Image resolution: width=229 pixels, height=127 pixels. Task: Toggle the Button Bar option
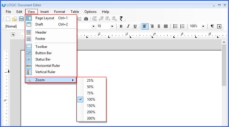(x=51, y=53)
